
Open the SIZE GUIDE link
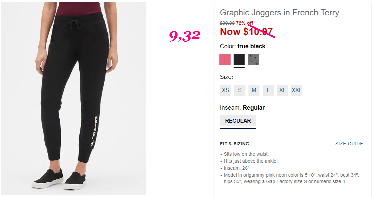[x=349, y=144]
